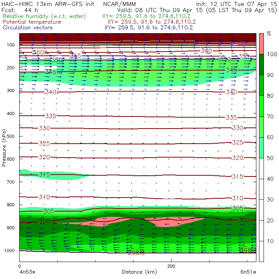Click the 400 tick on pressure axis

click(x=11, y=113)
